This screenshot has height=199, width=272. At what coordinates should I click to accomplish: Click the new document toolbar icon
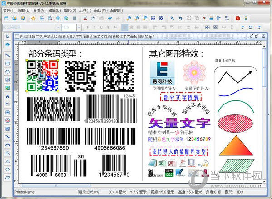coord(6,18)
